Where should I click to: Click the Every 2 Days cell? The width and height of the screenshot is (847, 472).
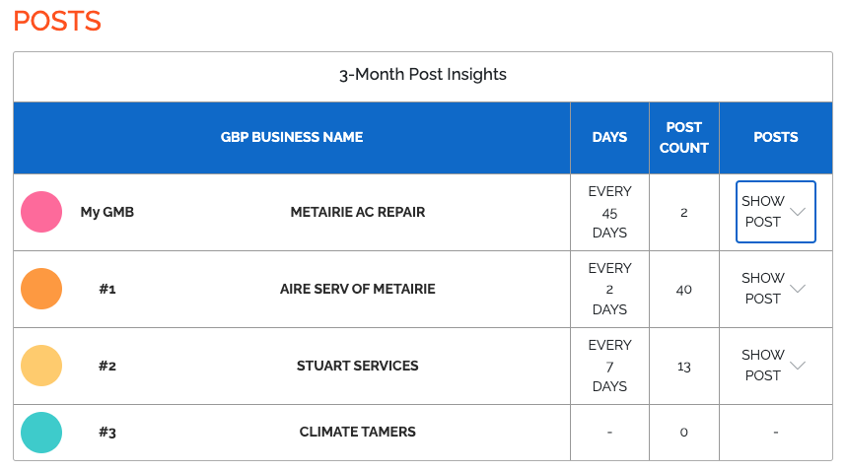point(609,289)
